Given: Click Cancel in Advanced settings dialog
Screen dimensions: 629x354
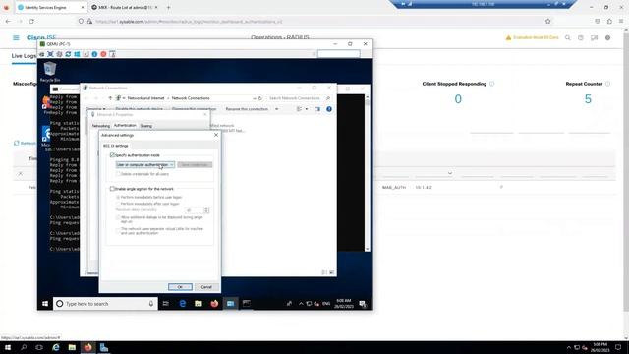Looking at the screenshot, I should point(206,287).
